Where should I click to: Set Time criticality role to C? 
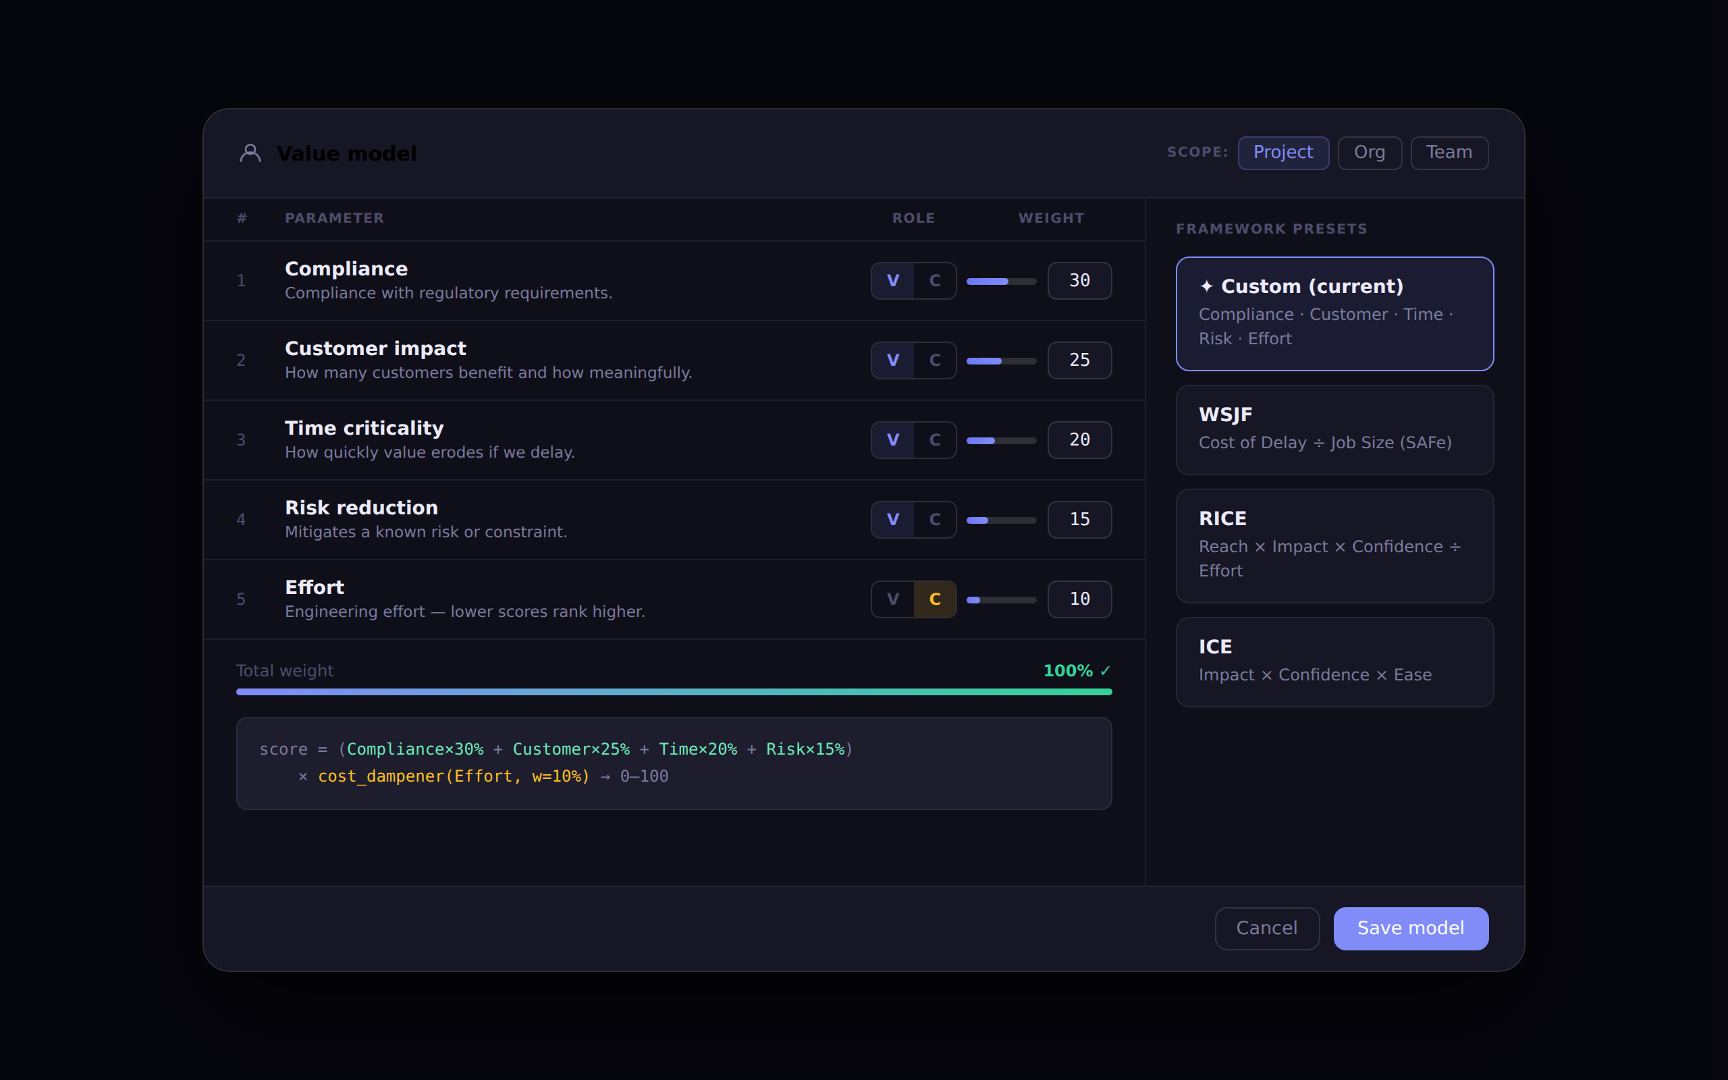(935, 440)
